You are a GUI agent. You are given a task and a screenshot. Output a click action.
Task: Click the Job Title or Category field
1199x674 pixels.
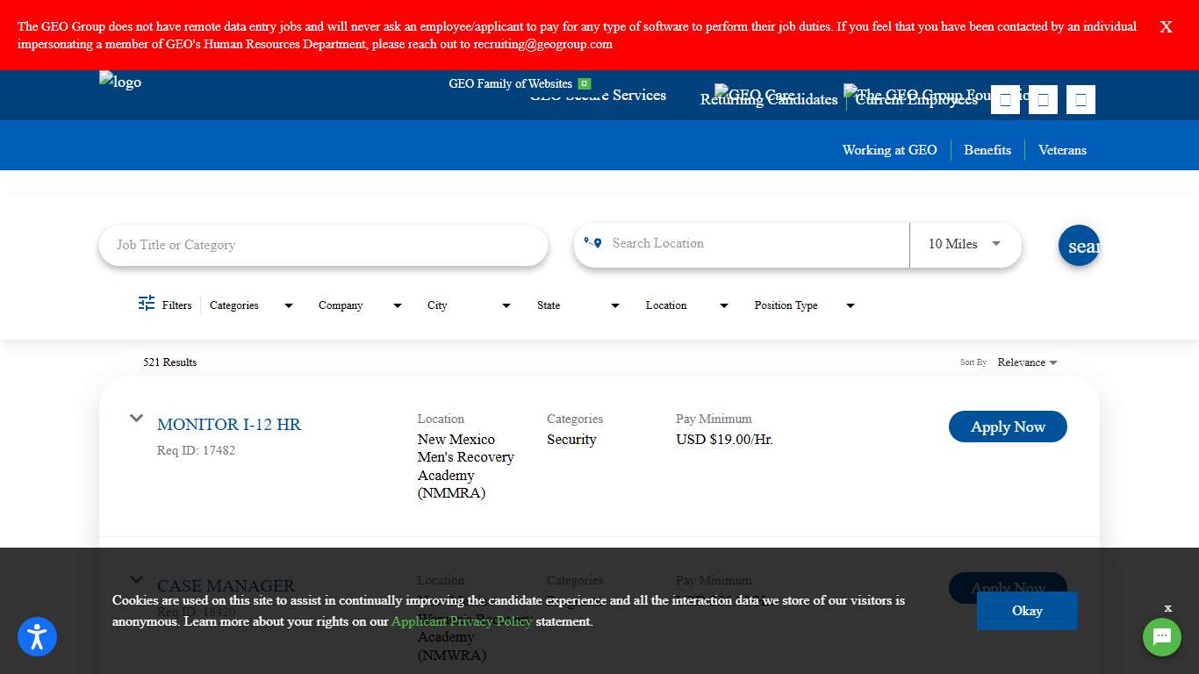pyautogui.click(x=323, y=245)
